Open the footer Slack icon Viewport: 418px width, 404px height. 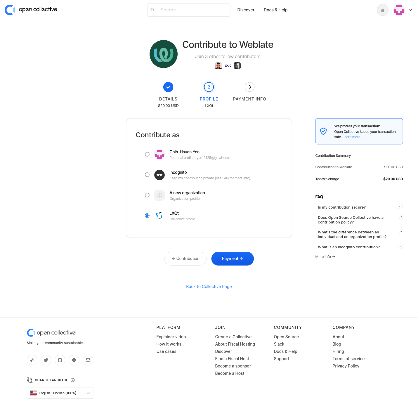tap(74, 360)
